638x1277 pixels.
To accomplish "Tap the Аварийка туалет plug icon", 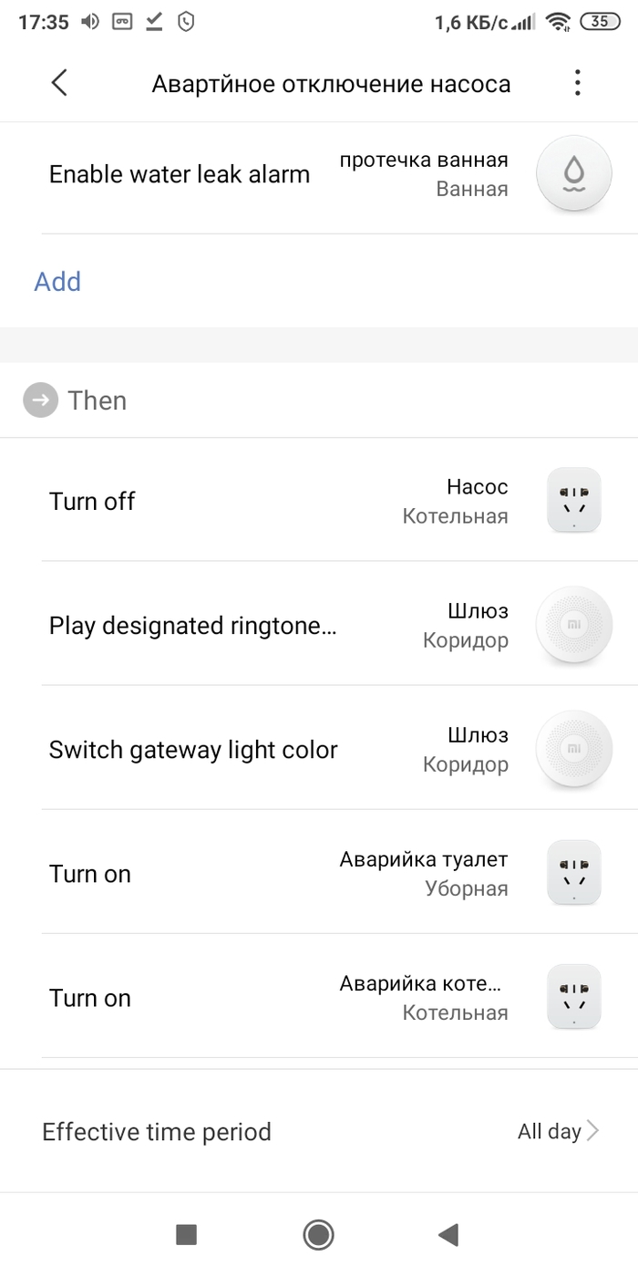I will point(573,873).
